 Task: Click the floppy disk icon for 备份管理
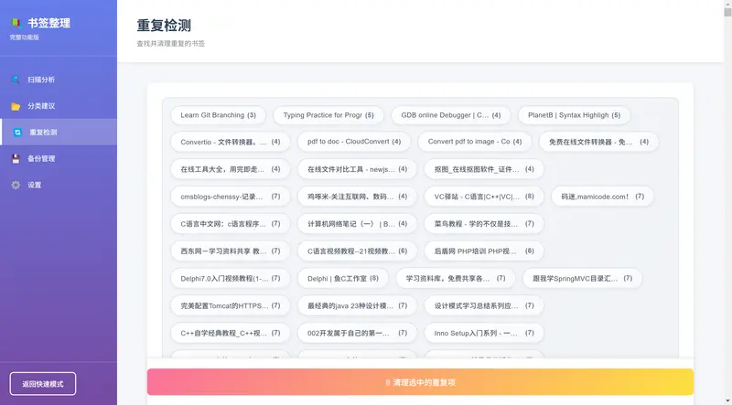pyautogui.click(x=16, y=159)
